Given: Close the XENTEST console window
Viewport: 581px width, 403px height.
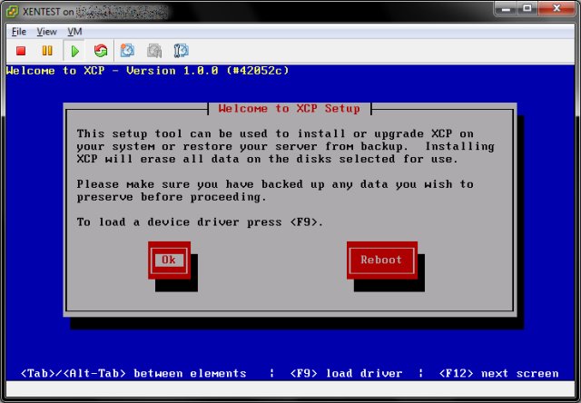Looking at the screenshot, I should [556, 9].
